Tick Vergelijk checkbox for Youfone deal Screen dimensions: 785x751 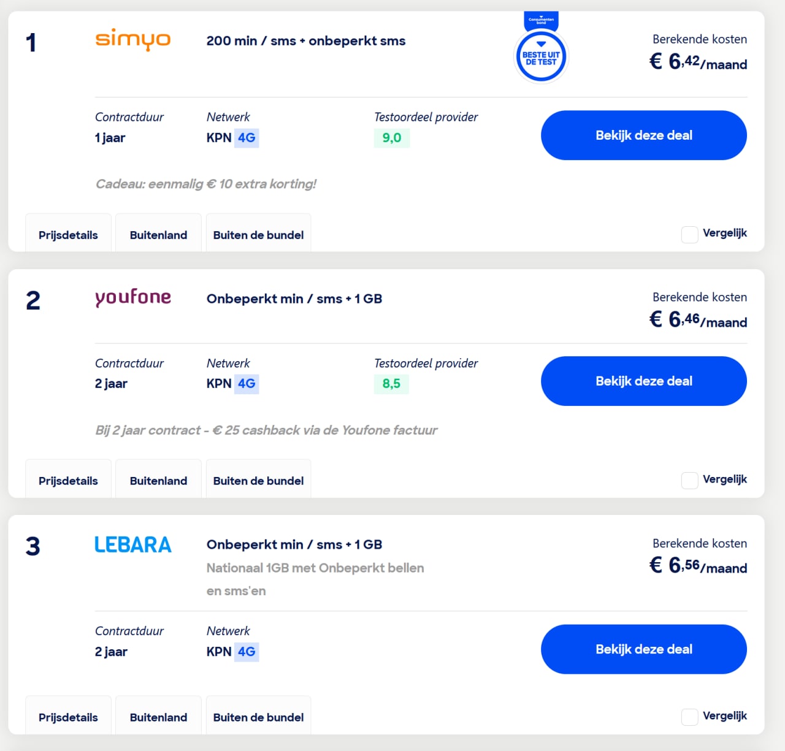689,480
